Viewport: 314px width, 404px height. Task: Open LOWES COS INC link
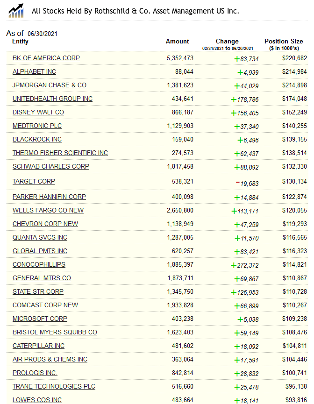(x=37, y=400)
